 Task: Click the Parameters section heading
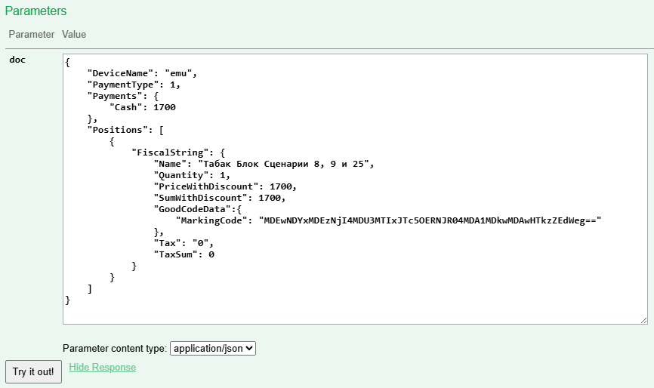36,11
